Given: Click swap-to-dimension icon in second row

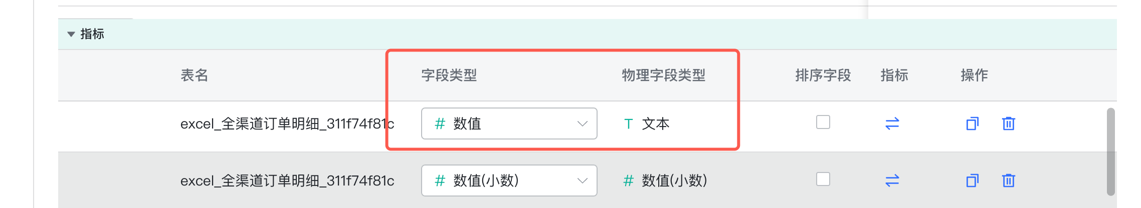Looking at the screenshot, I should [x=892, y=180].
